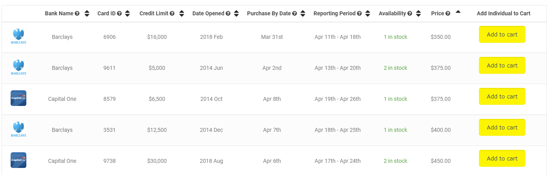
Task: Click the Reporting Period info icon
Action: [359, 14]
